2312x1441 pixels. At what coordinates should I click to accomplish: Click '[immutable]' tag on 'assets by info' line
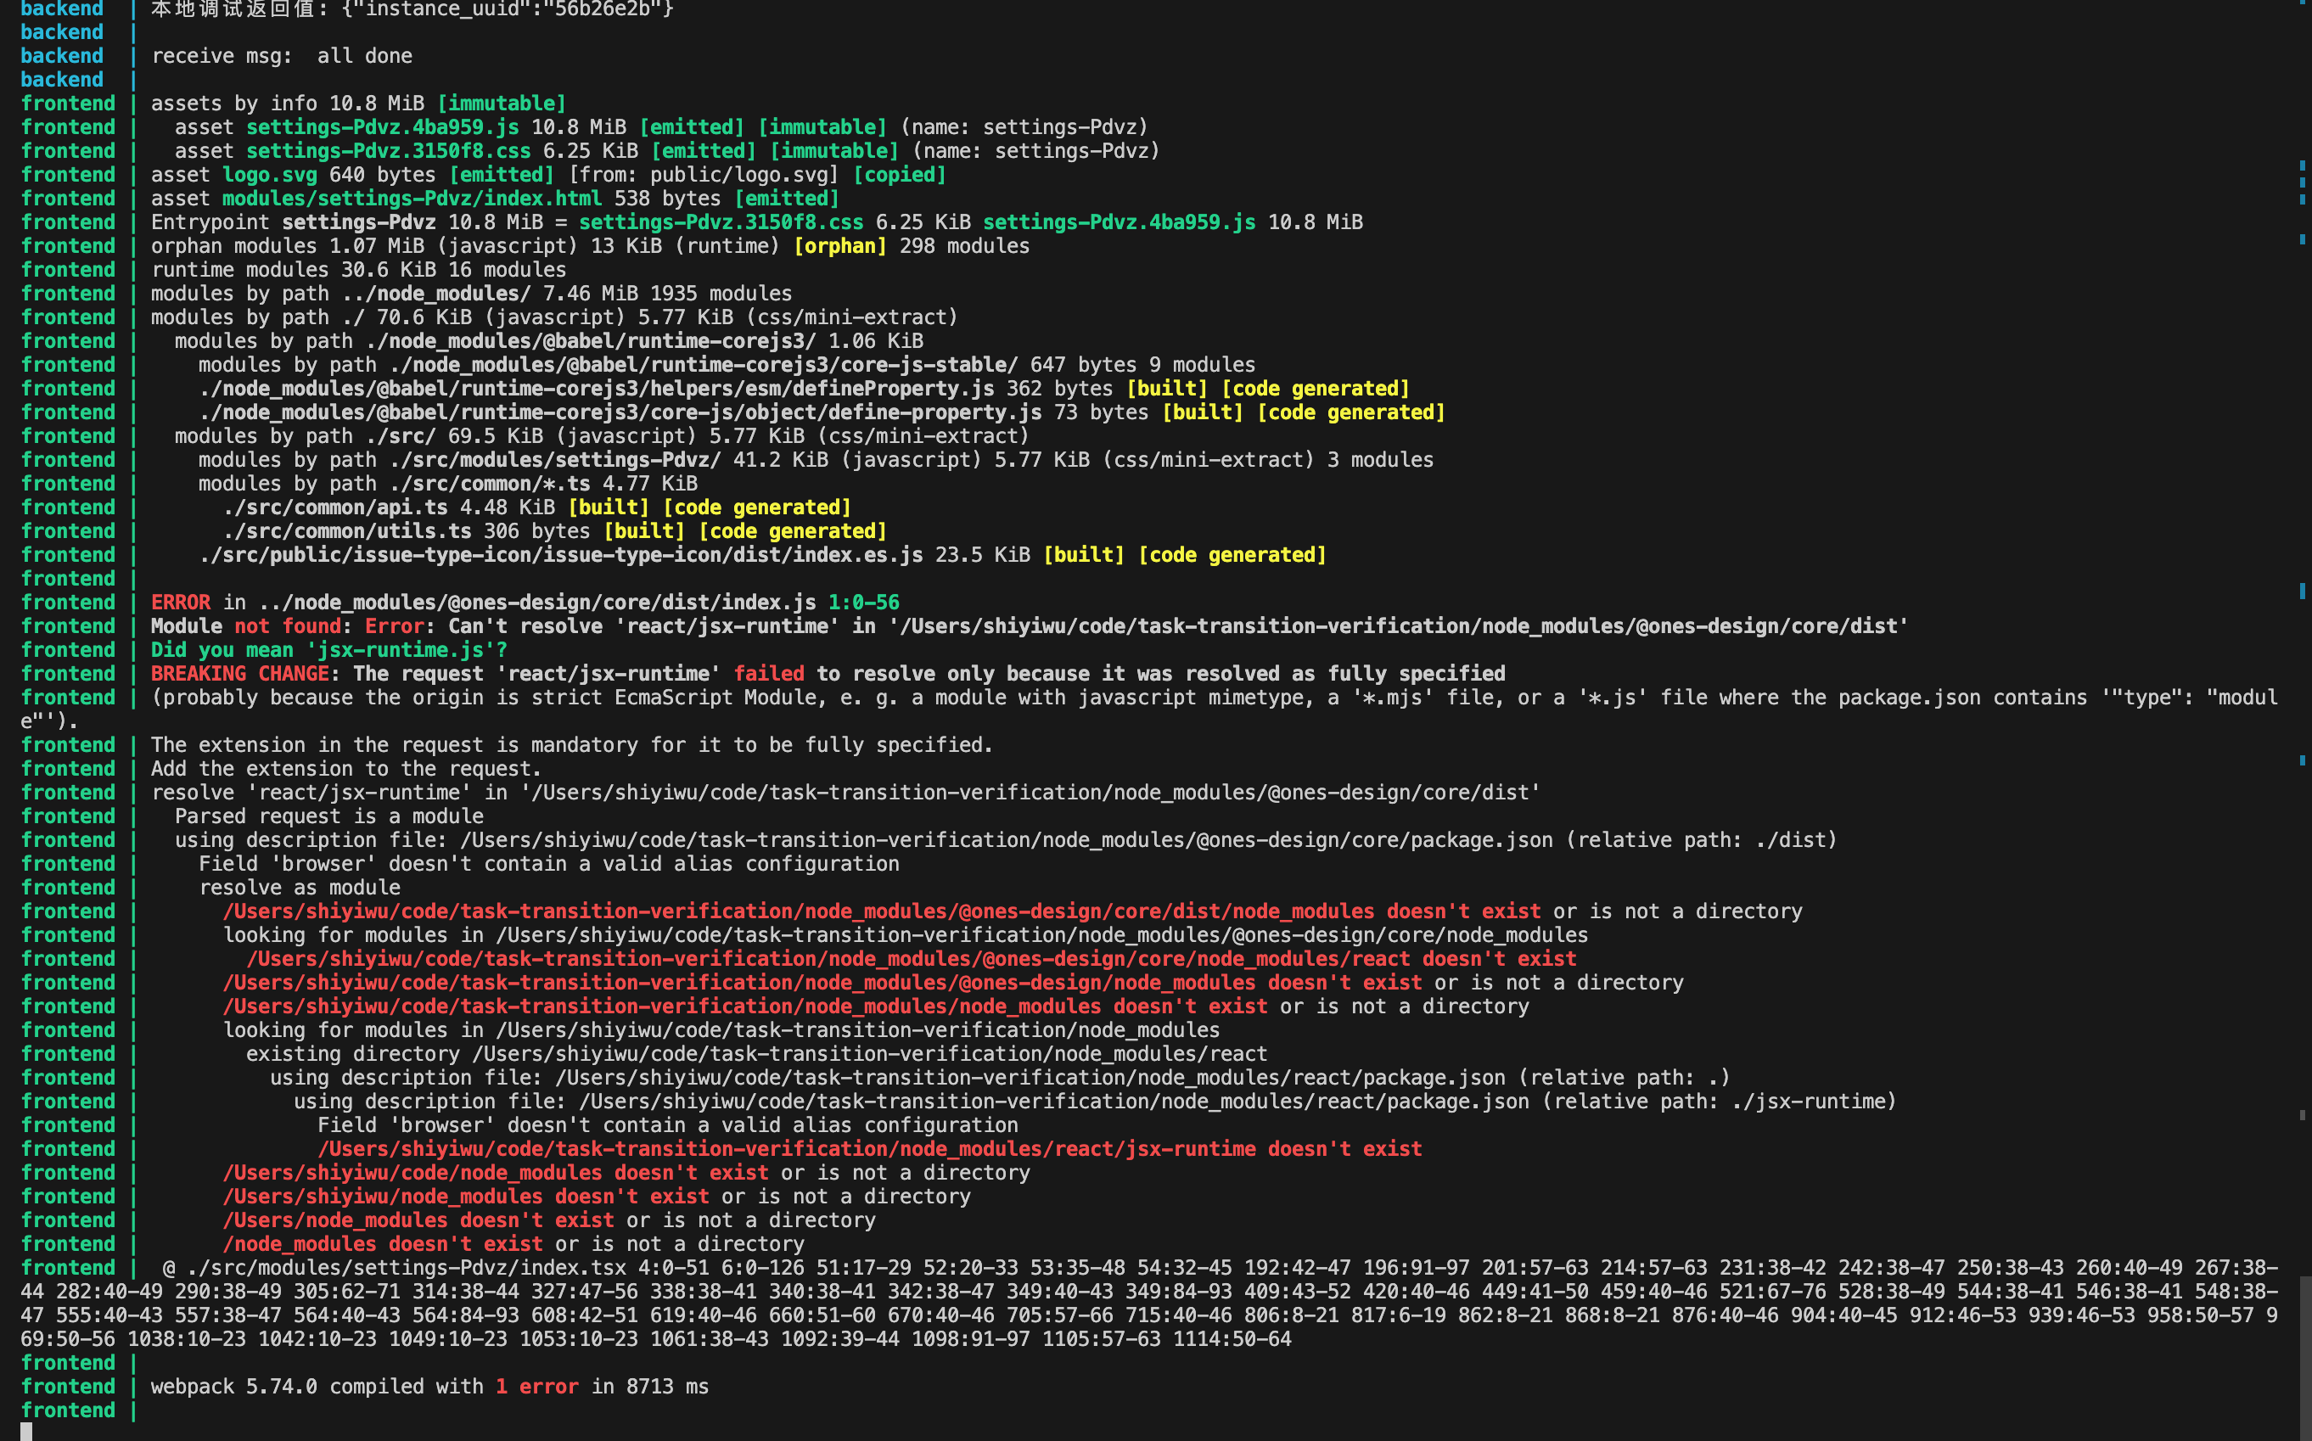click(502, 103)
